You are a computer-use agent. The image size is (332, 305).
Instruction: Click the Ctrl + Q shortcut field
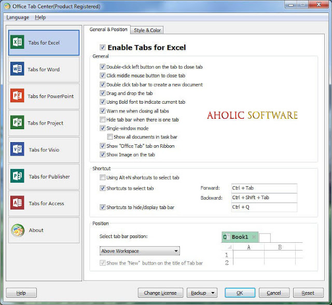point(264,207)
